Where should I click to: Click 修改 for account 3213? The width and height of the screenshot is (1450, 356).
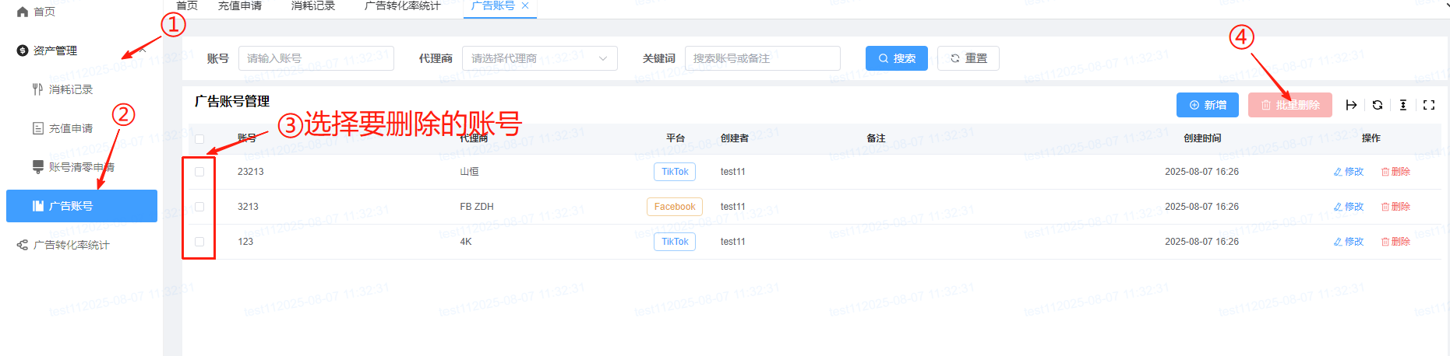point(1349,207)
